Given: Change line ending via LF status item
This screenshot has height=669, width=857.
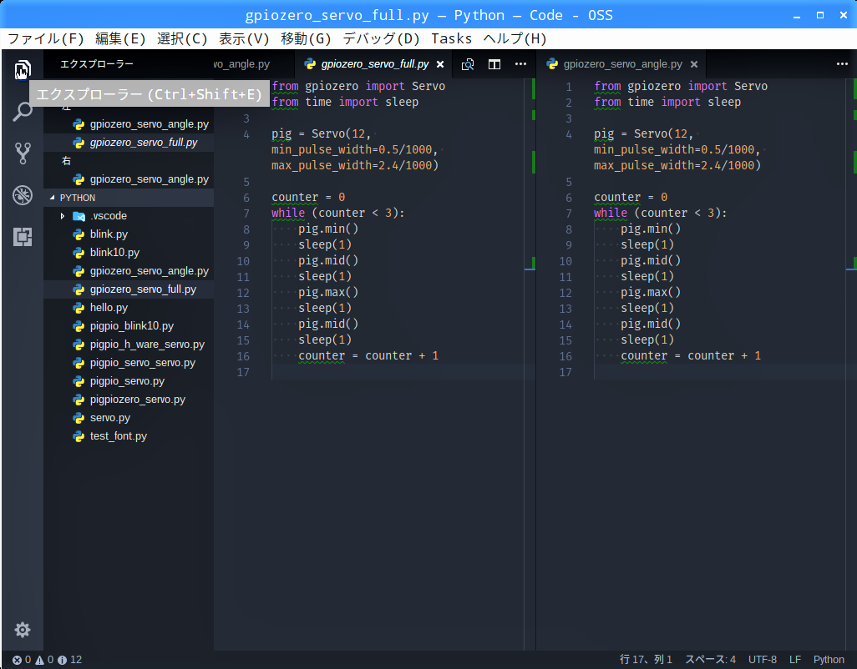Looking at the screenshot, I should [x=794, y=660].
